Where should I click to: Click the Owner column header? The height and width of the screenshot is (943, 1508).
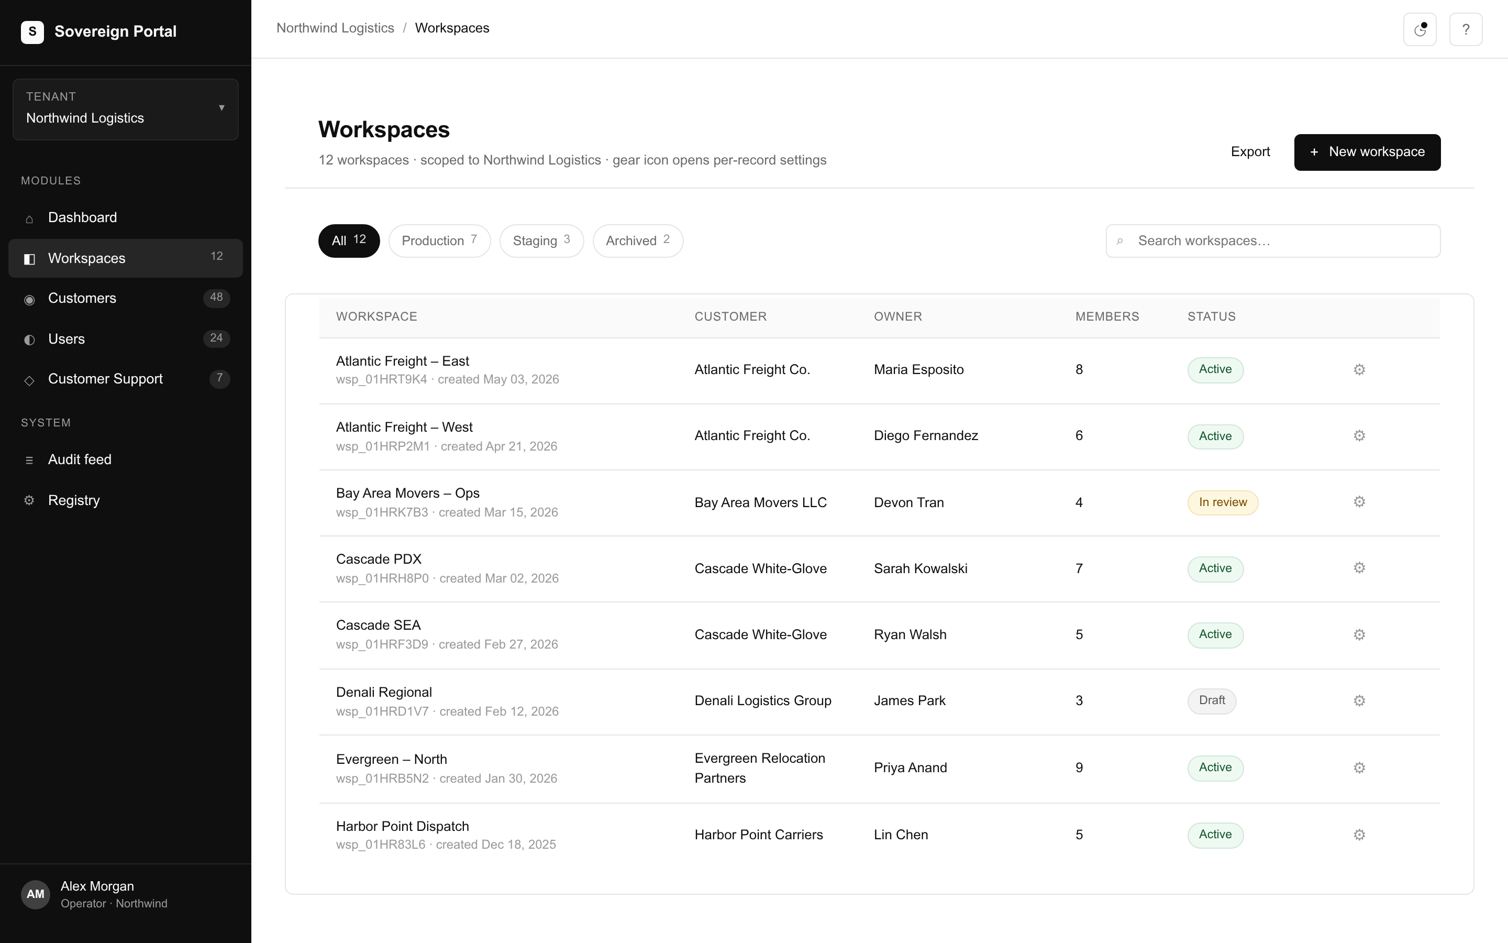(897, 317)
